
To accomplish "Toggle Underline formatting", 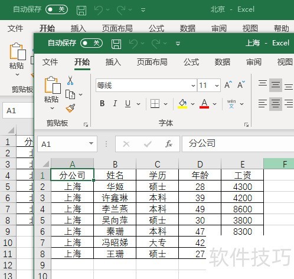I will click(128, 103).
